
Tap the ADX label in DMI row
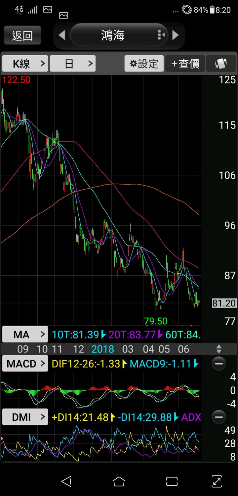coord(191,417)
